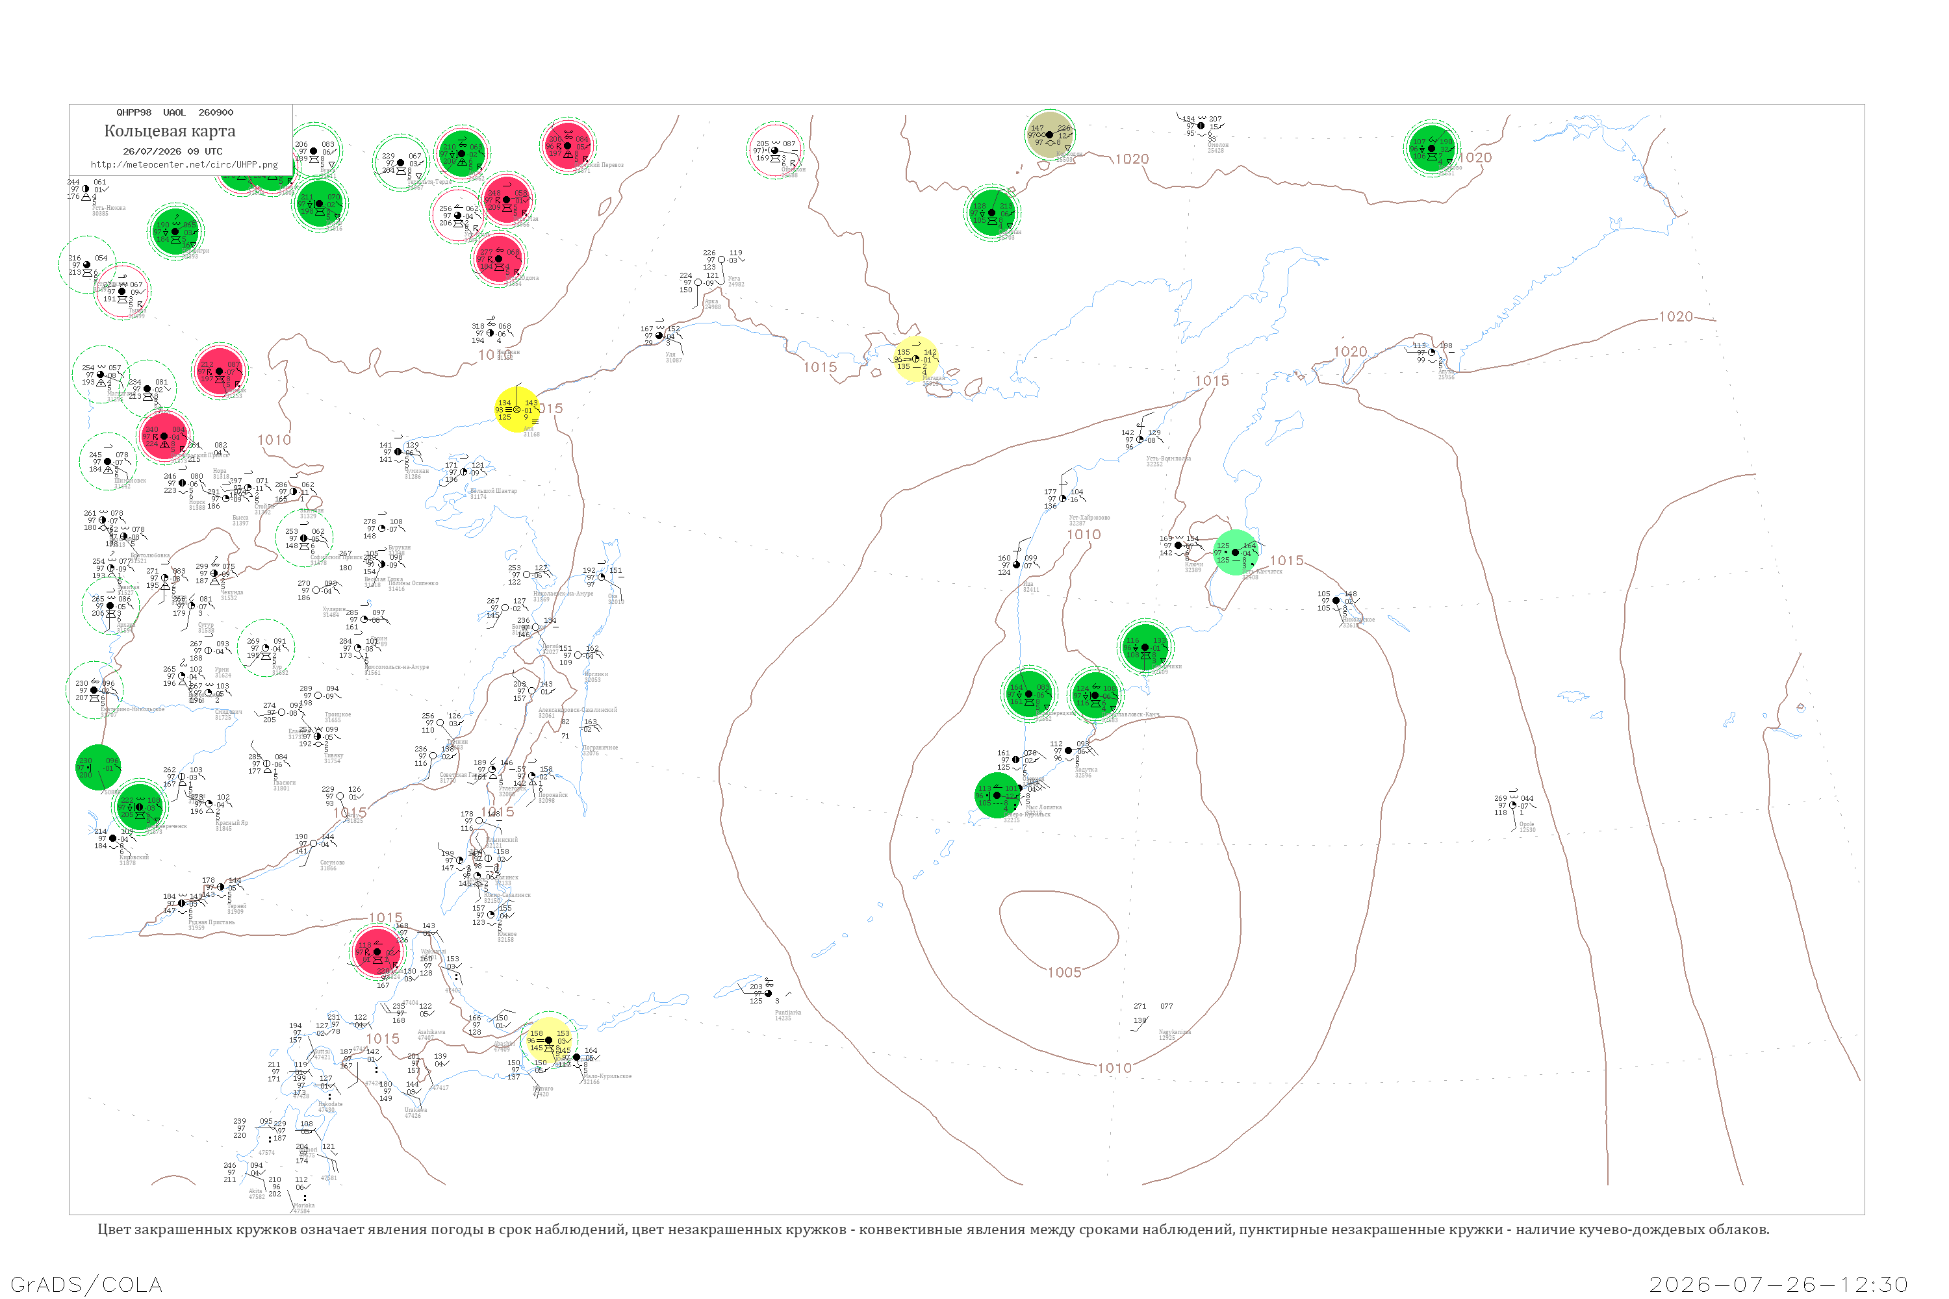Select the khaki station circle at top
This screenshot has height=1299, width=1949.
coord(1050,134)
